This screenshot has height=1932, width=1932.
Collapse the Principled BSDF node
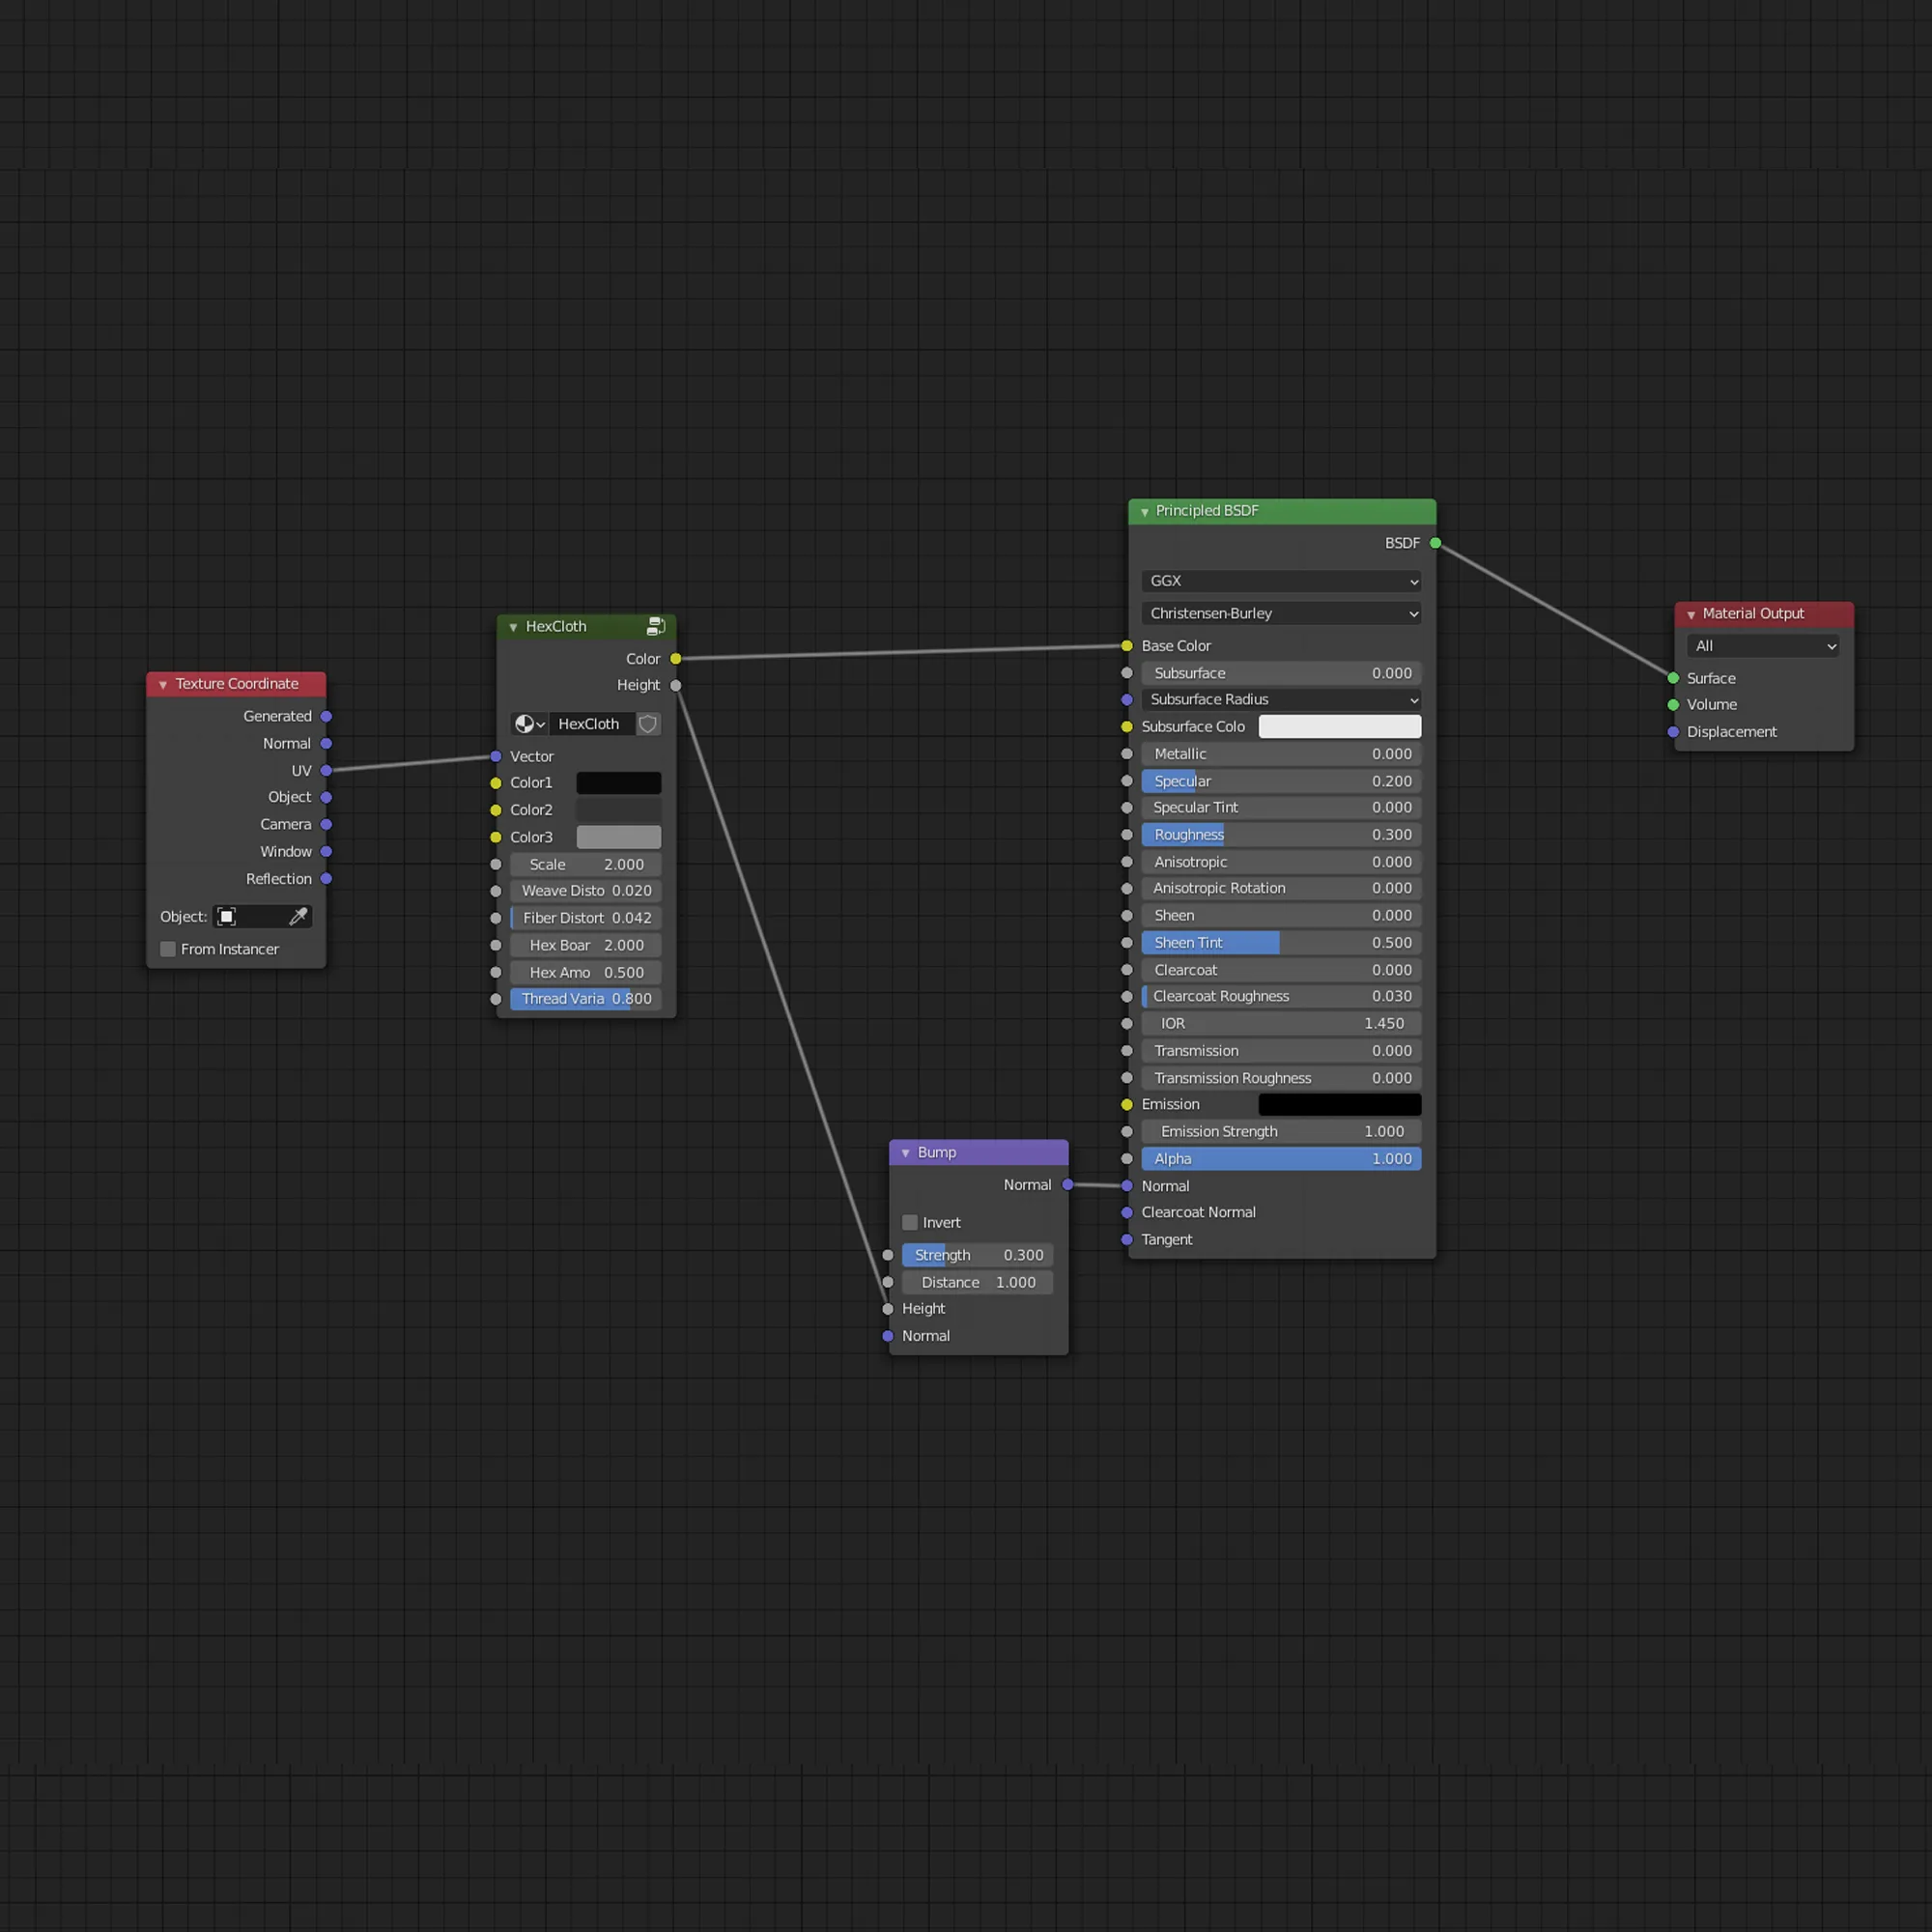1145,511
